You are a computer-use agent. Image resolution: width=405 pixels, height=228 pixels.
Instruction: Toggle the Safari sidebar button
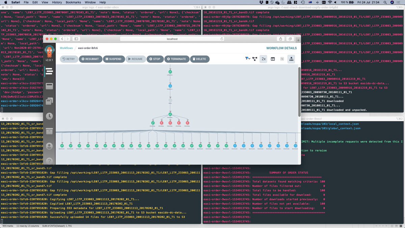tap(77, 39)
